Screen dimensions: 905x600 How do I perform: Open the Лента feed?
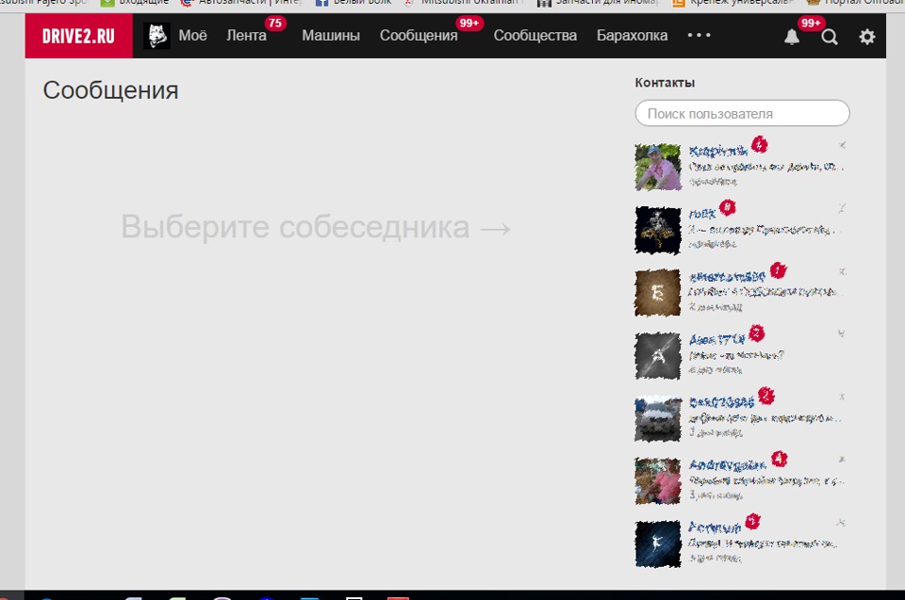coord(246,36)
